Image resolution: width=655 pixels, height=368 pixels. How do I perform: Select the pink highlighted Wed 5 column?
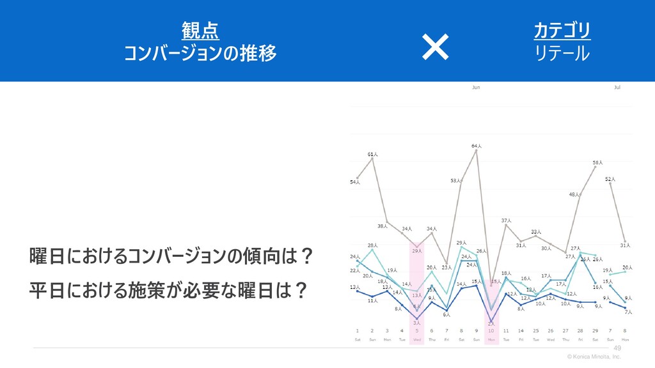point(417,293)
